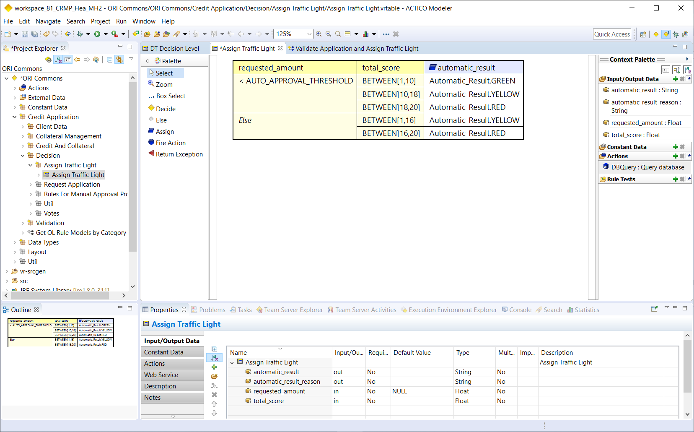Click the Zoom In magnifier in toolbar
Screen dimensions: 694x432
click(319, 34)
